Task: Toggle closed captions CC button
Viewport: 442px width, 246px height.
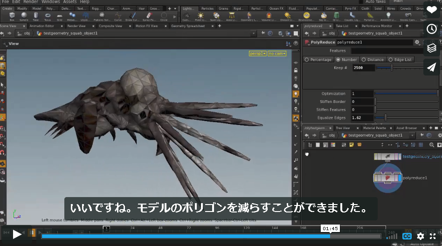Action: [x=407, y=236]
